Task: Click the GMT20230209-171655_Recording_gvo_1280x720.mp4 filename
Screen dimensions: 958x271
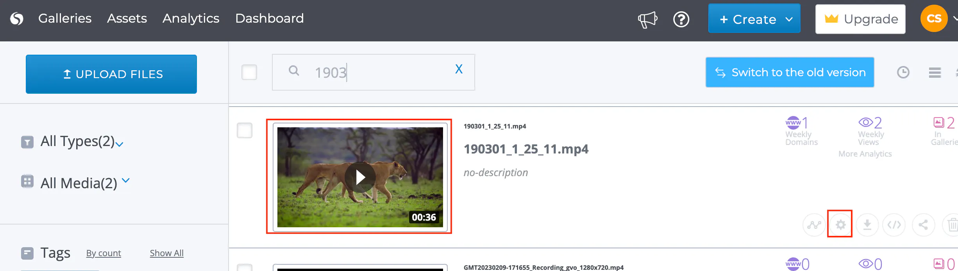Action: pos(543,267)
